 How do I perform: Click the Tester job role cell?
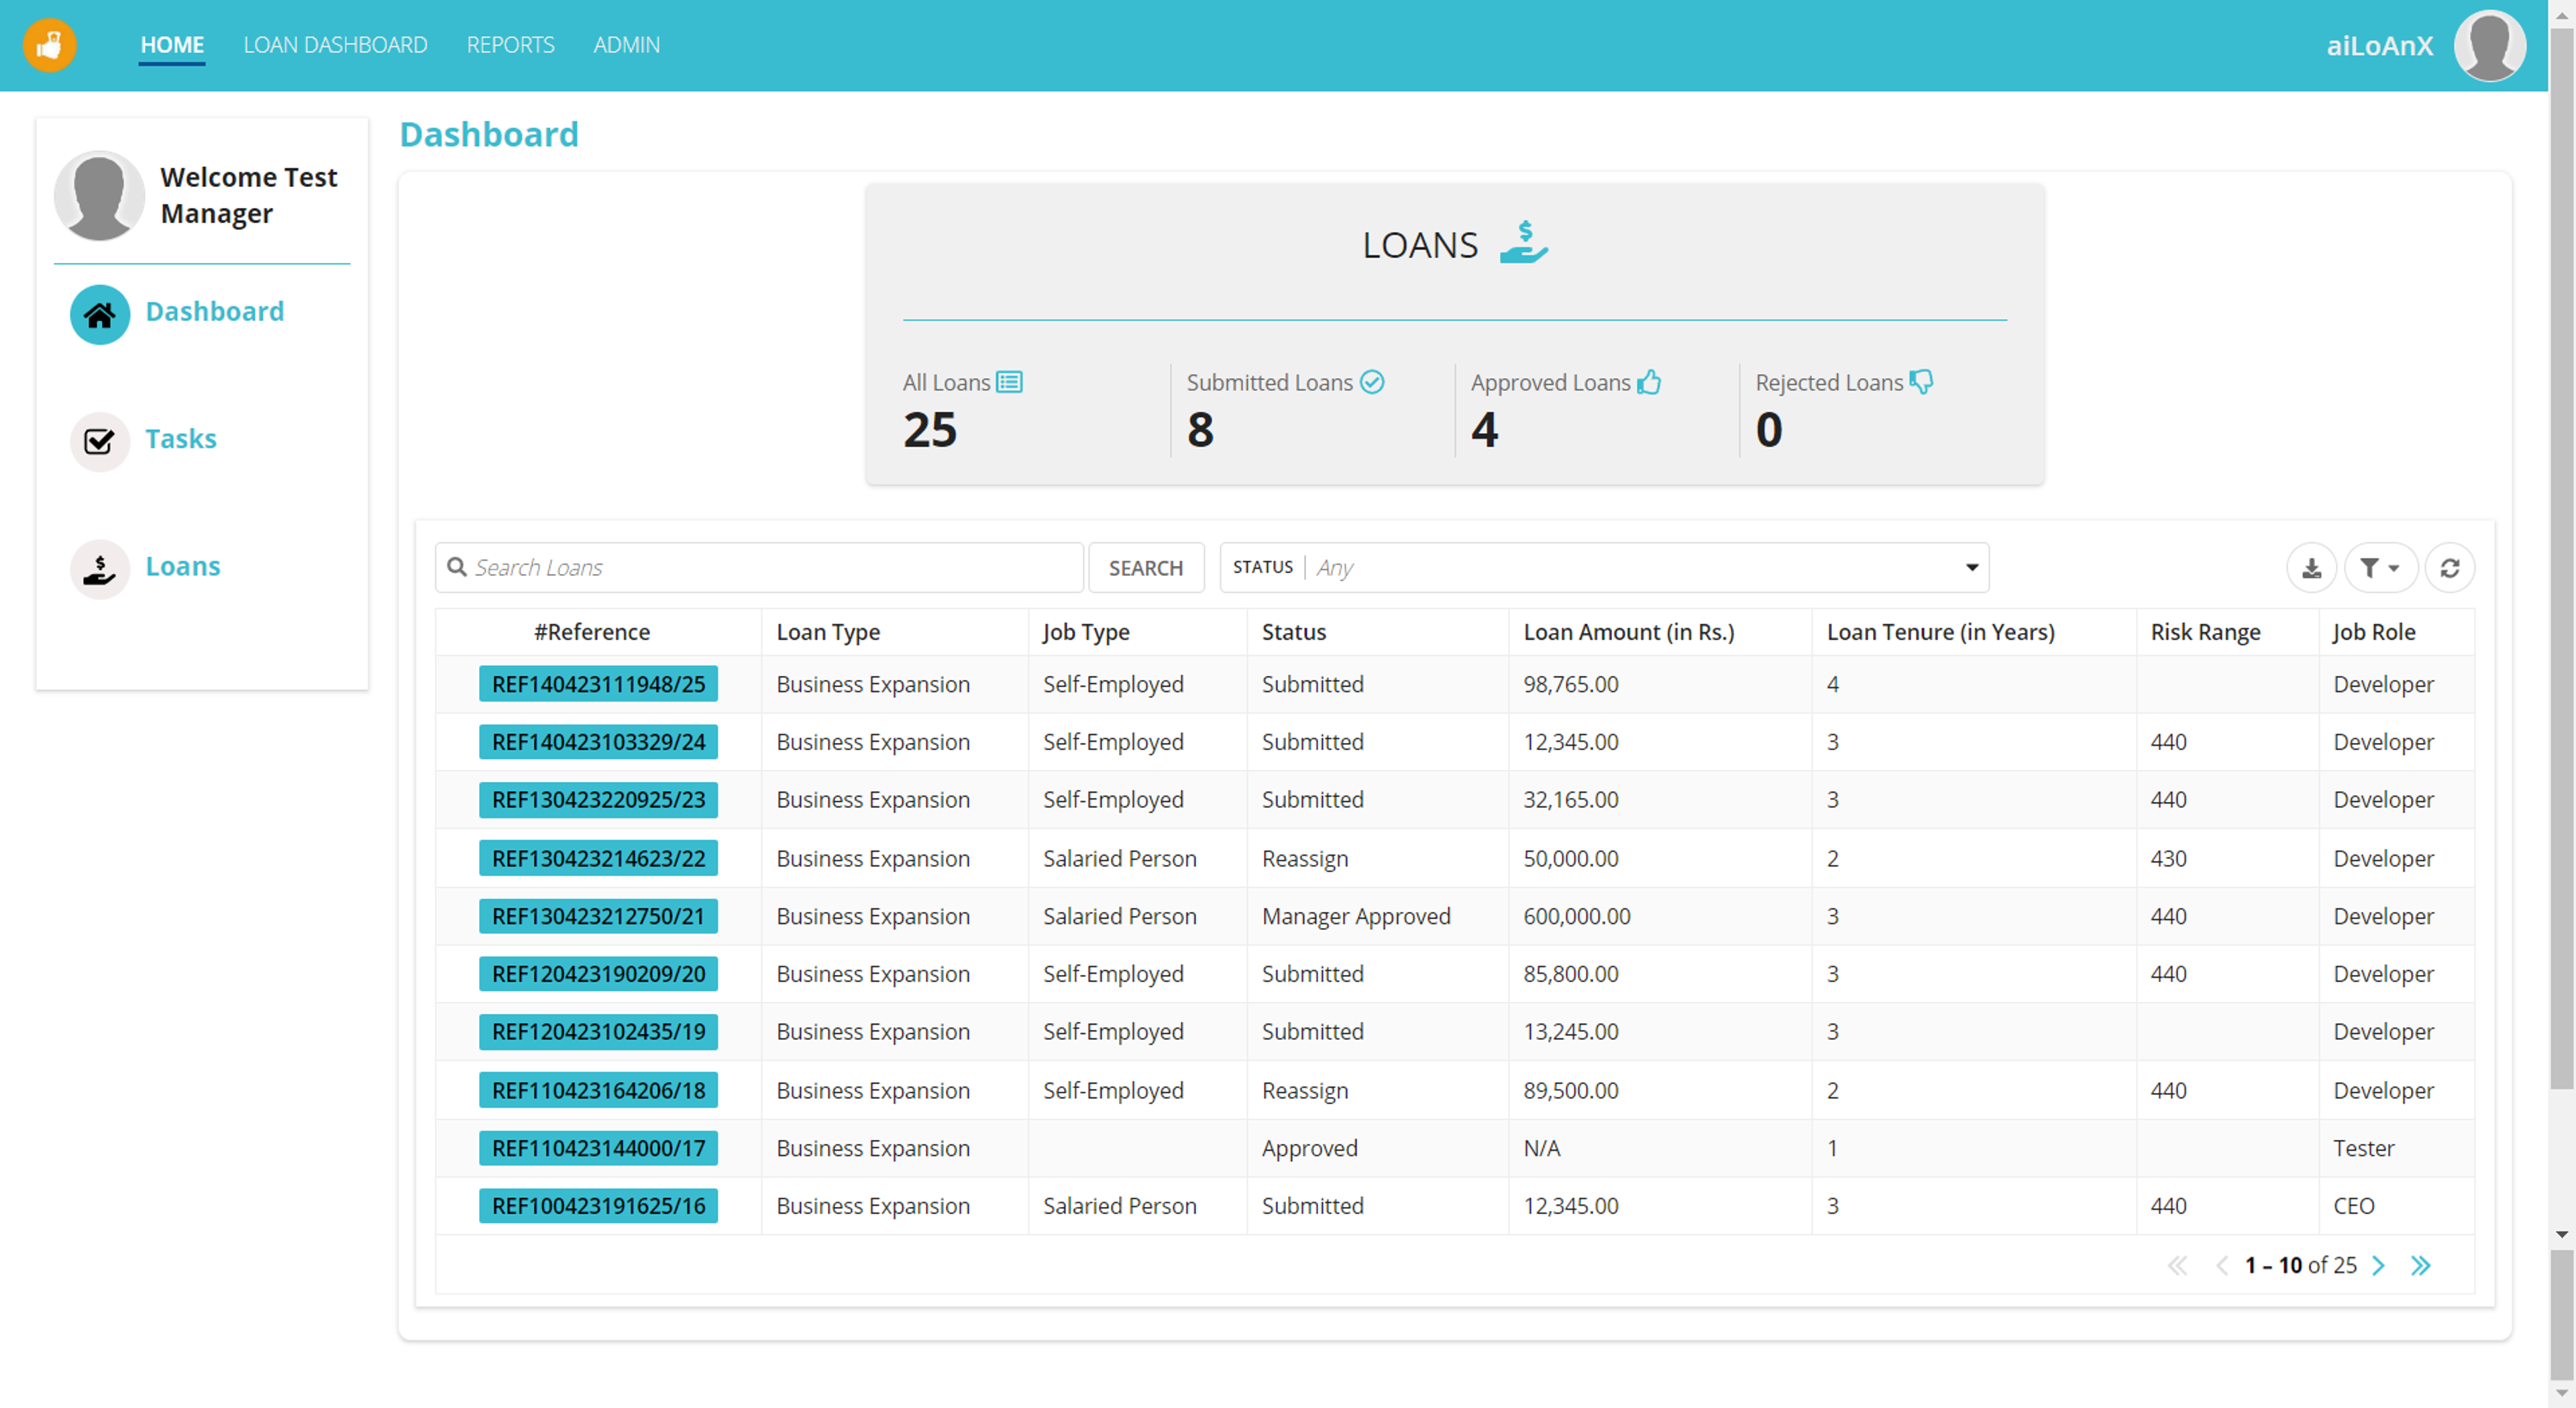pyautogui.click(x=2364, y=1148)
